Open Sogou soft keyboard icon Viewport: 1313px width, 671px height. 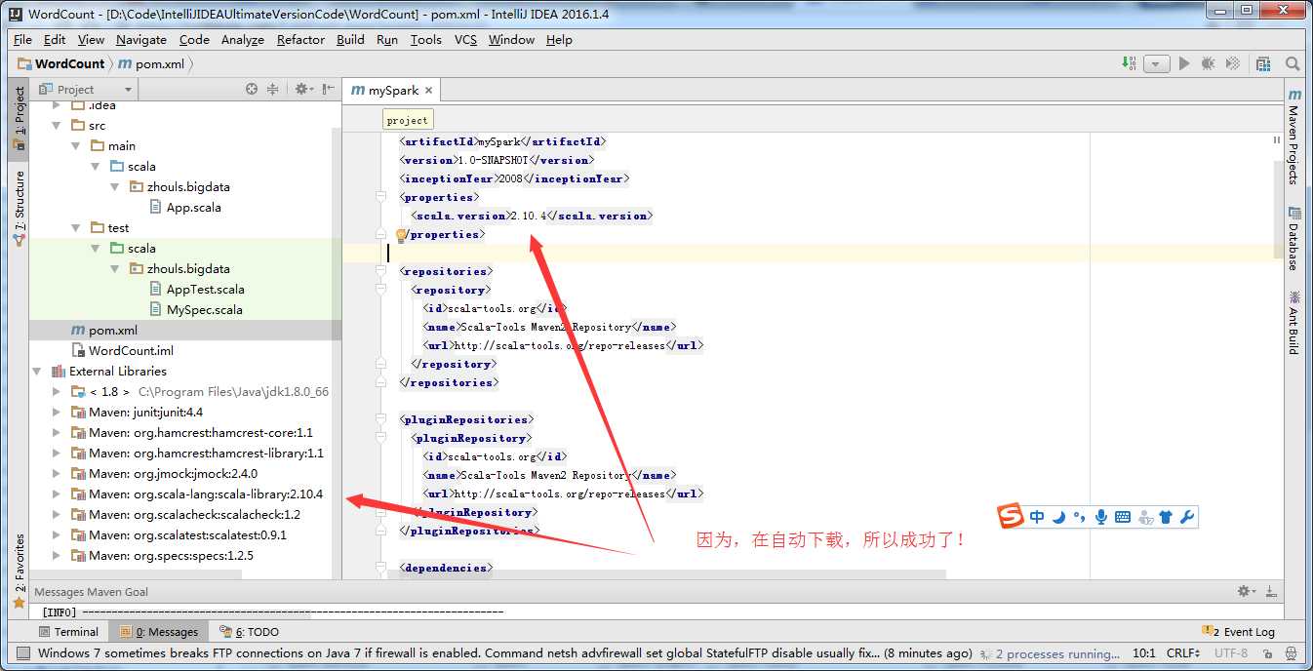tap(1123, 517)
